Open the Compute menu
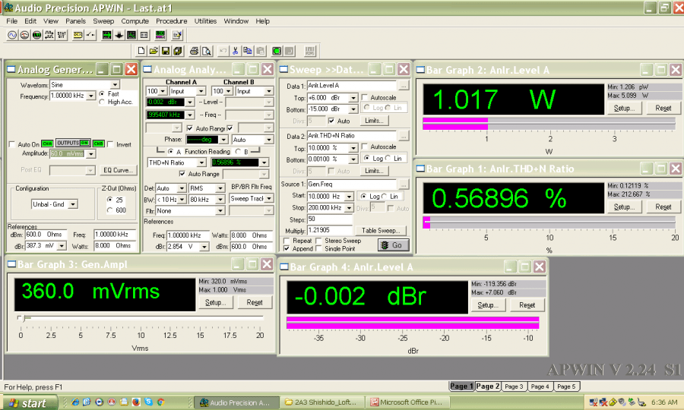Screen dimensions: 684x410 point(135,21)
